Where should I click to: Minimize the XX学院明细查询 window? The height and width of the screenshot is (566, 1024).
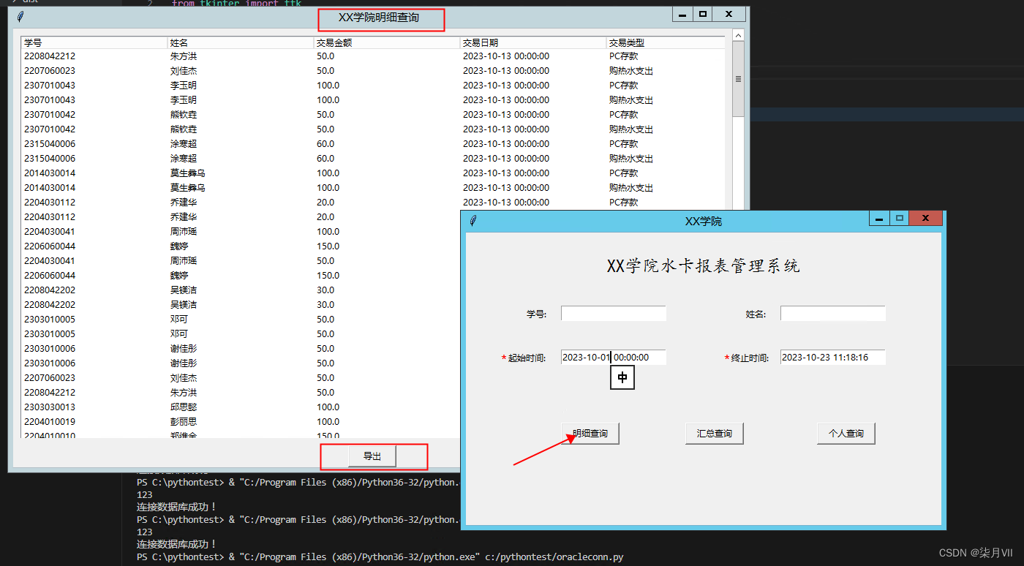[682, 14]
